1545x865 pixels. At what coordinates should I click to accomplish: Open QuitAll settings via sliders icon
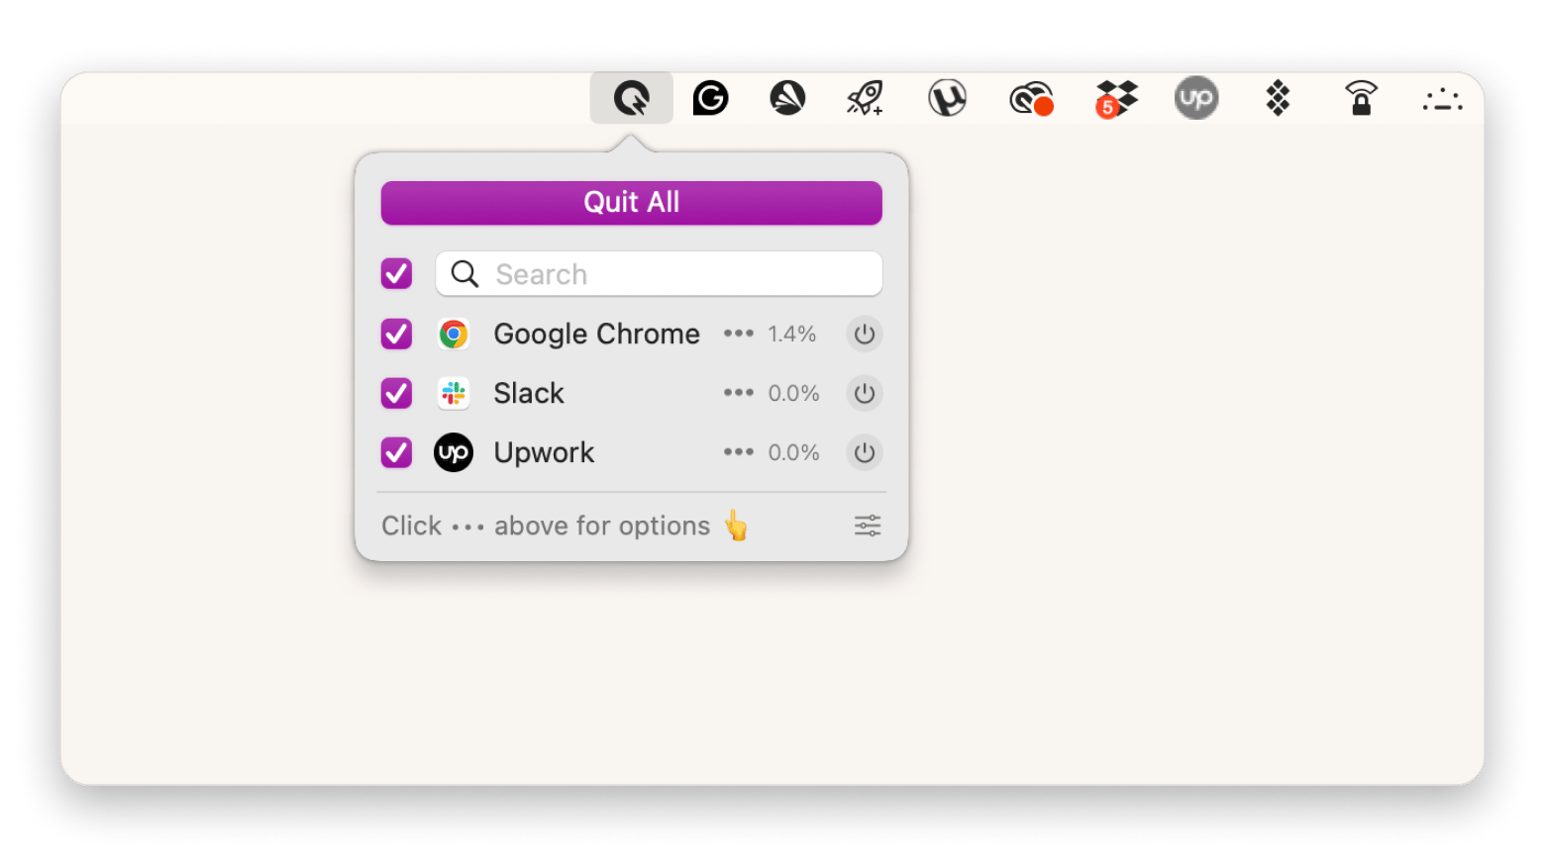pos(866,526)
